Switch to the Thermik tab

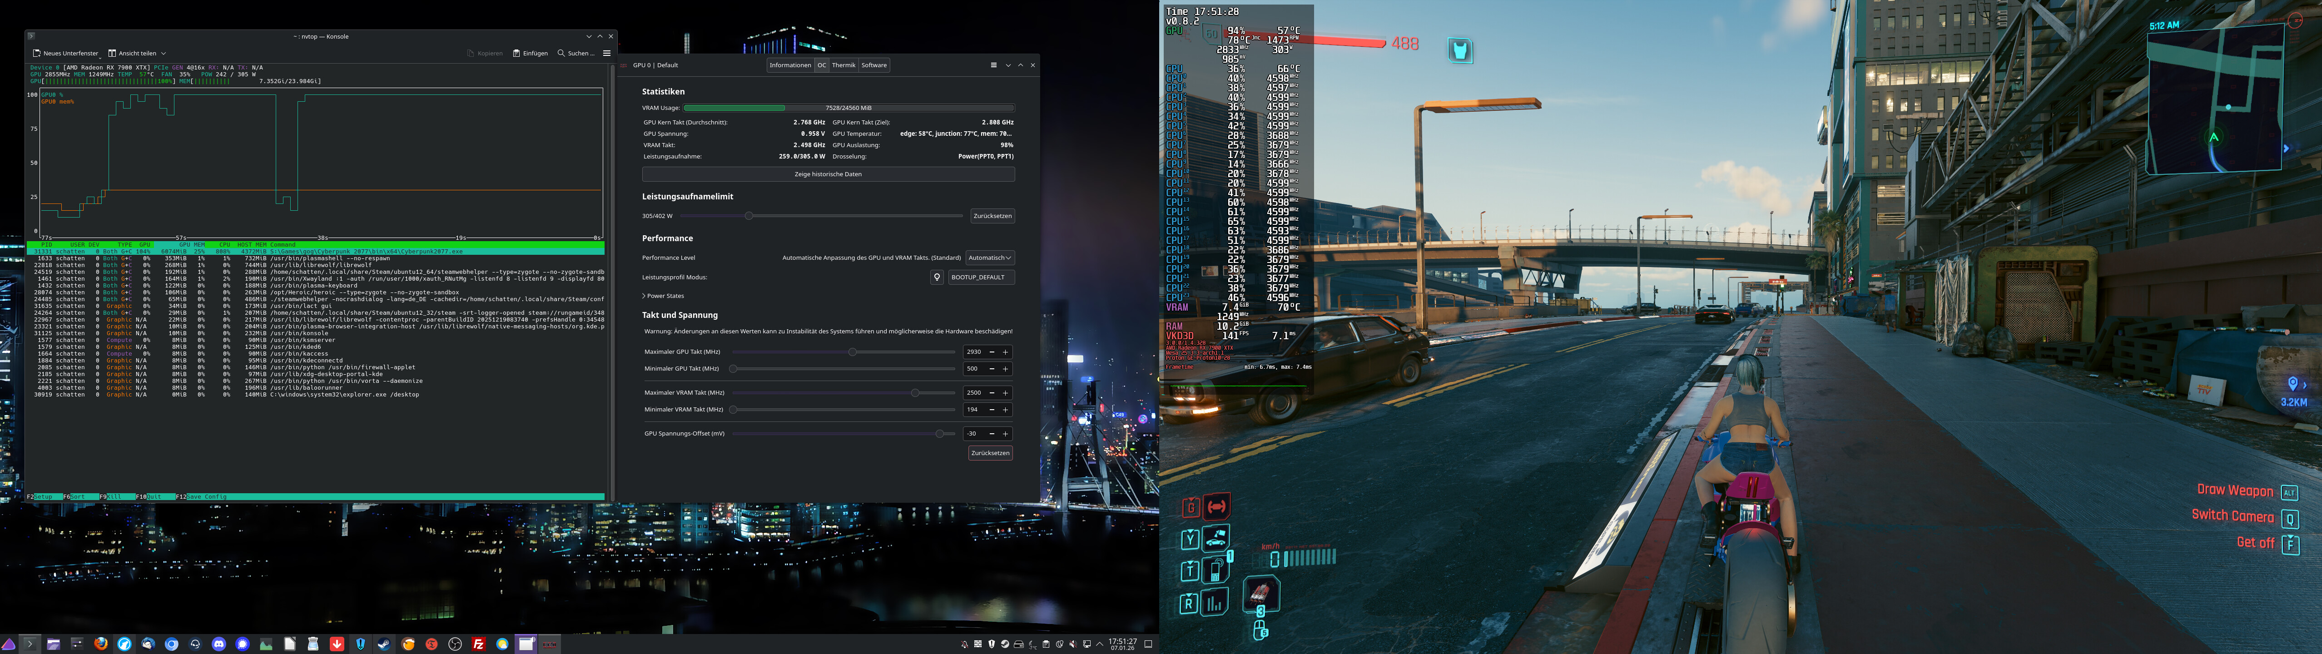pyautogui.click(x=843, y=65)
